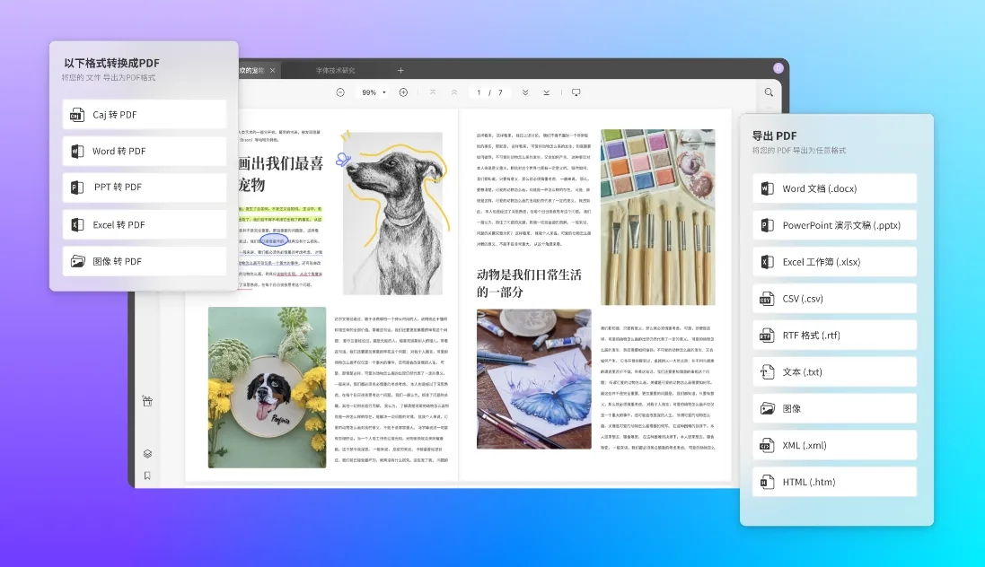
Task: Select Word 转 PDF conversion option
Action: tap(144, 152)
